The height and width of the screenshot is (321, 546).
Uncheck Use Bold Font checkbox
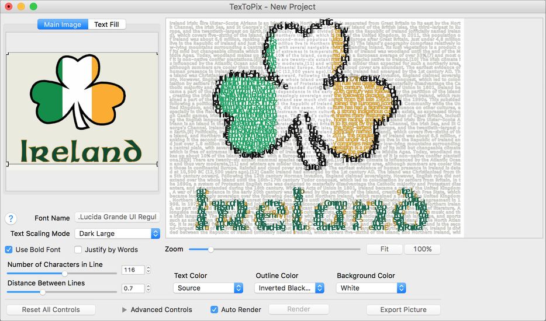(9, 250)
